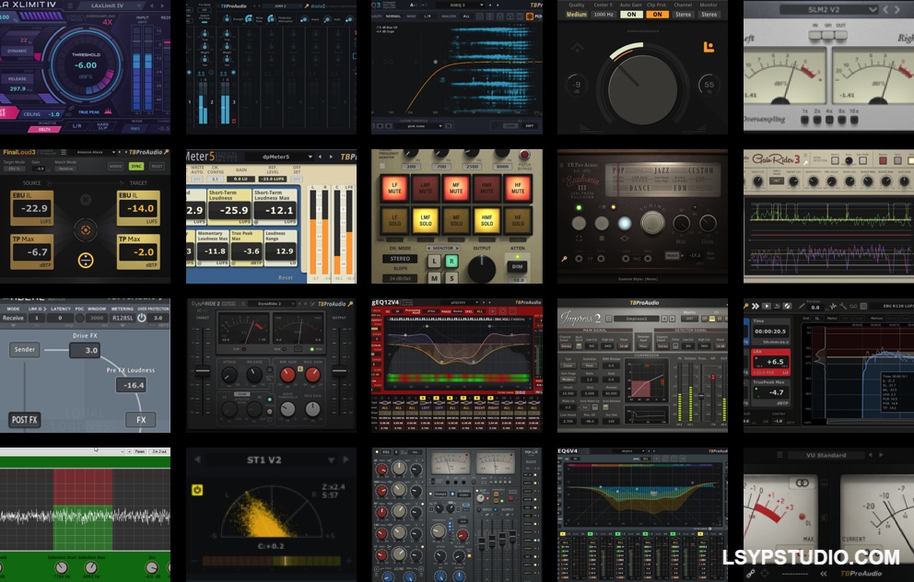Viewport: 914px width, 582px height.
Task: Open the Amazon Alexa preset dropdown in FinalLoud3
Action: [x=97, y=153]
